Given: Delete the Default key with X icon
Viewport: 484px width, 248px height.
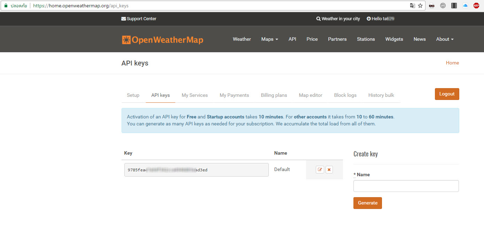Looking at the screenshot, I should 329,170.
